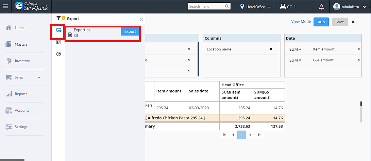The width and height of the screenshot is (371, 161).
Task: Click the notifications bell icon
Action: click(321, 6)
